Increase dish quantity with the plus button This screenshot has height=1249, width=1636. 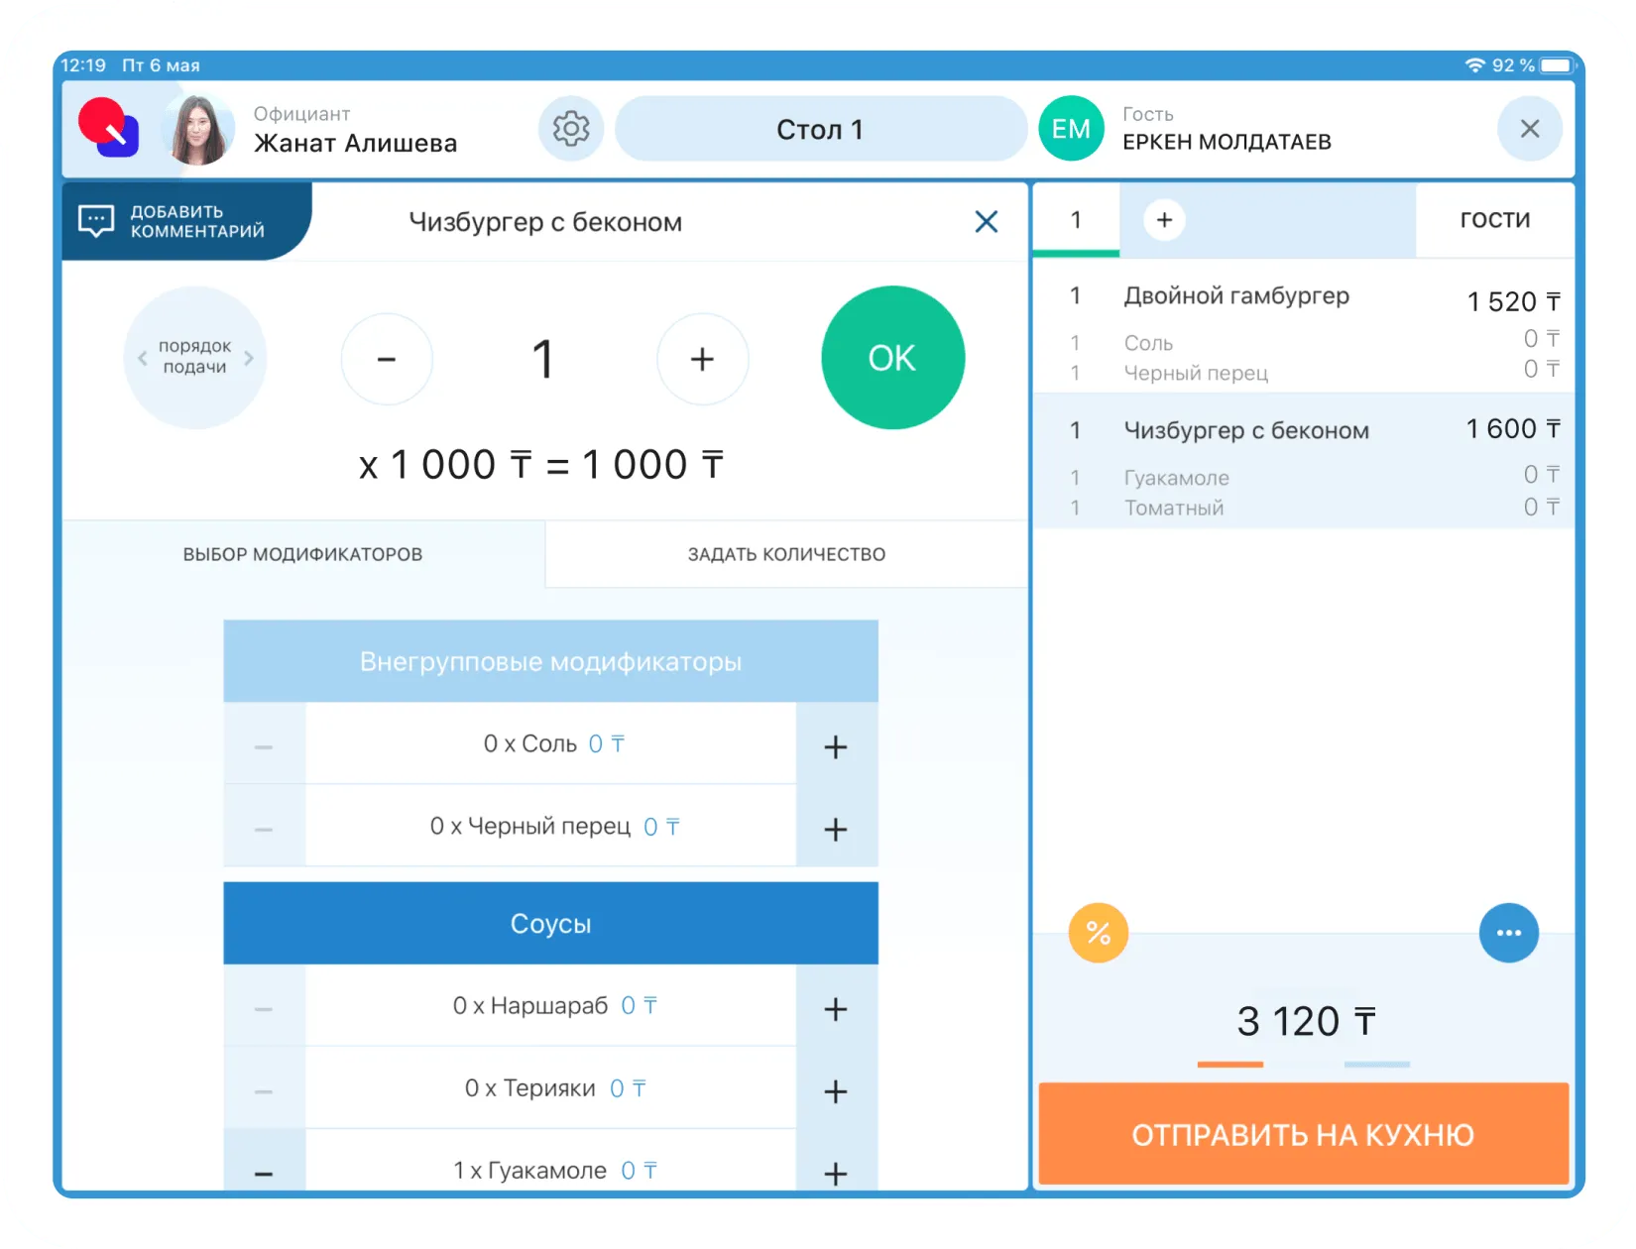pos(702,359)
